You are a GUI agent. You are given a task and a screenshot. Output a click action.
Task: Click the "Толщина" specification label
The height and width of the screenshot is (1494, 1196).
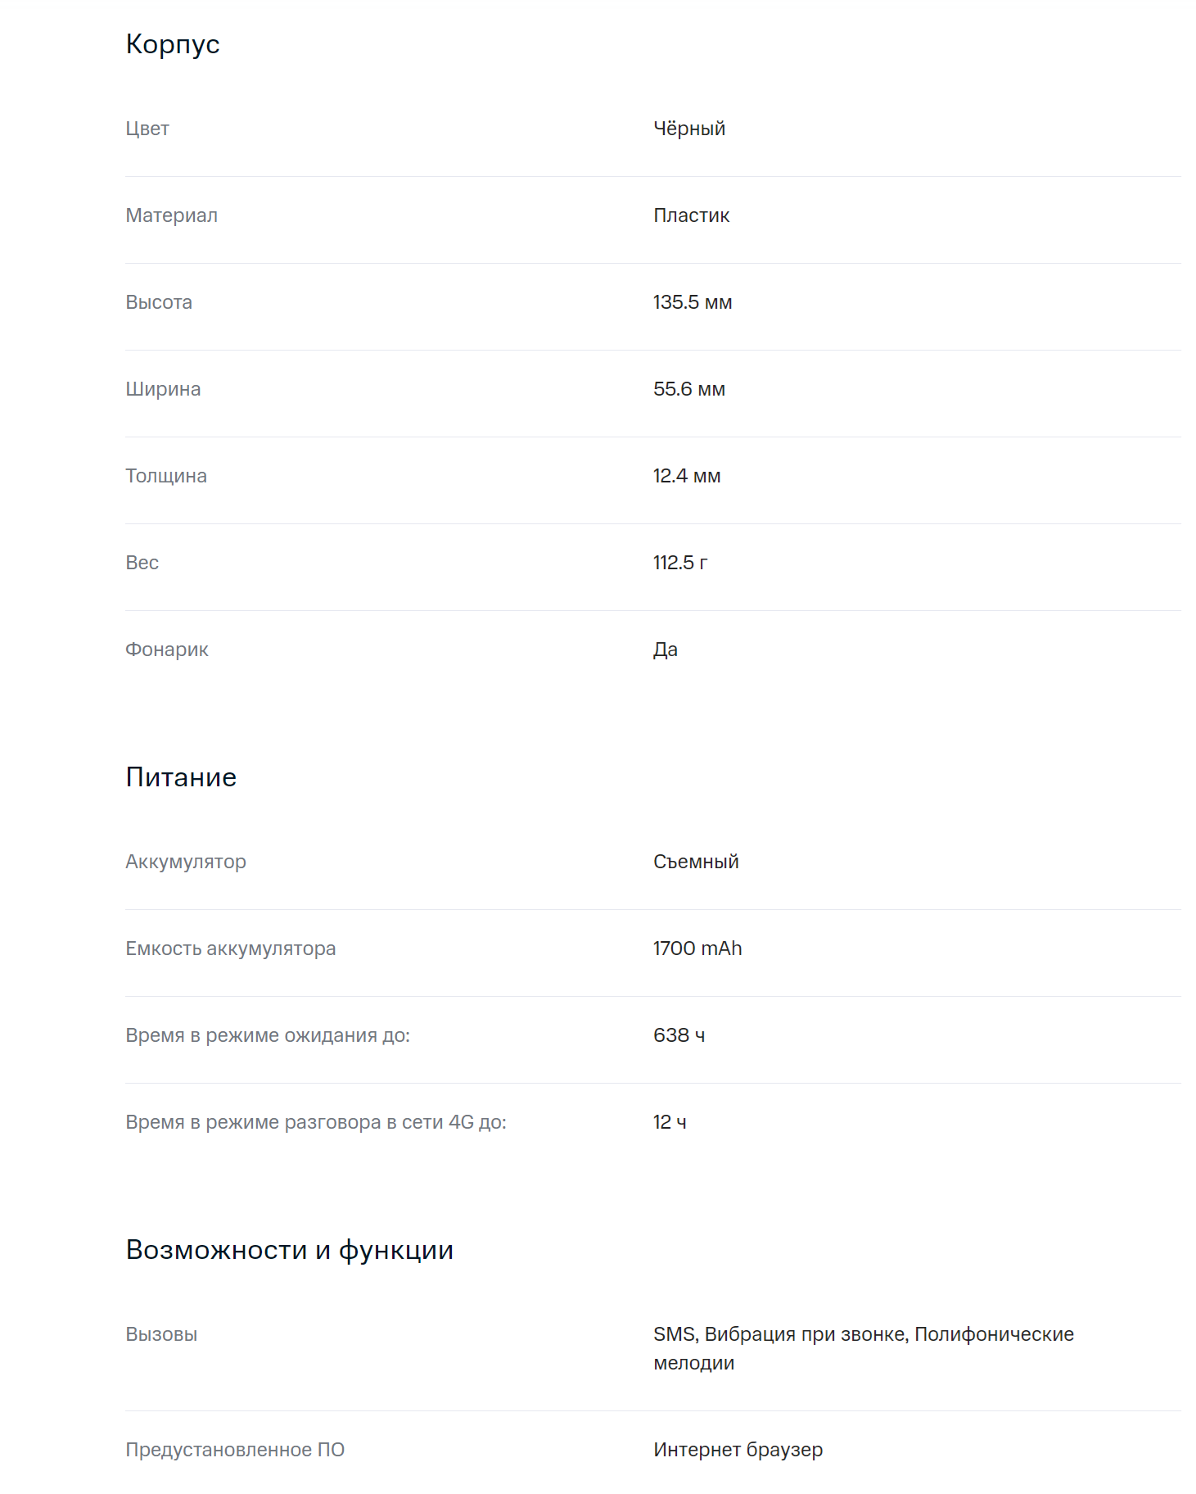point(166,476)
